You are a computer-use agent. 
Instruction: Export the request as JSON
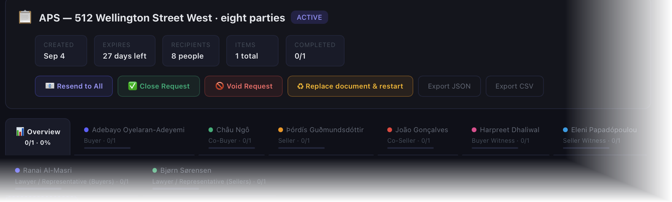point(449,86)
